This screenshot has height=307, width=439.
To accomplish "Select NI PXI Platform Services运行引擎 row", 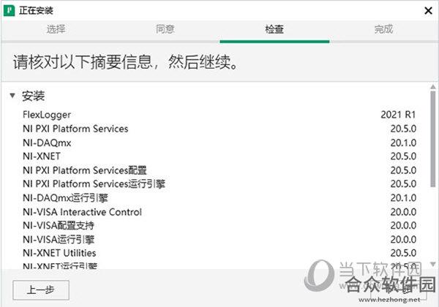I will point(219,183).
